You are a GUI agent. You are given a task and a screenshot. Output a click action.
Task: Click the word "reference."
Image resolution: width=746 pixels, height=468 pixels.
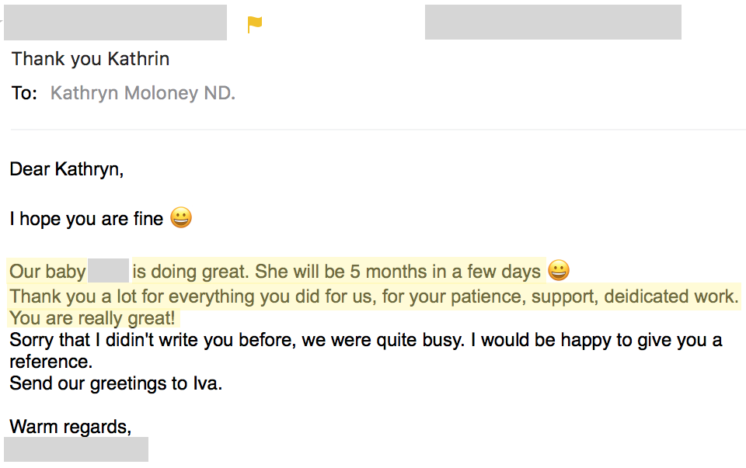(51, 362)
